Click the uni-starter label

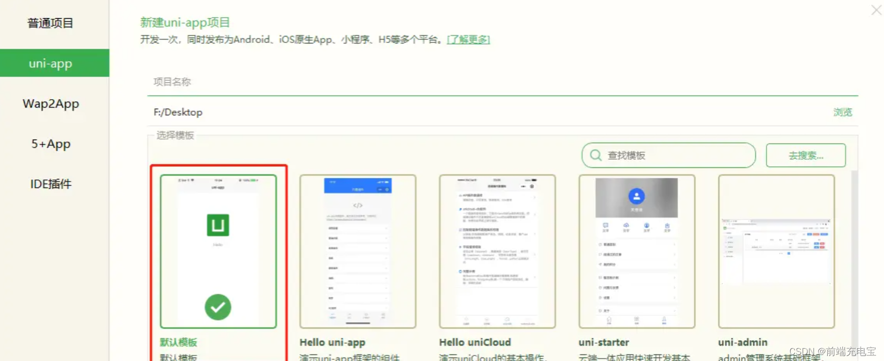click(x=604, y=342)
